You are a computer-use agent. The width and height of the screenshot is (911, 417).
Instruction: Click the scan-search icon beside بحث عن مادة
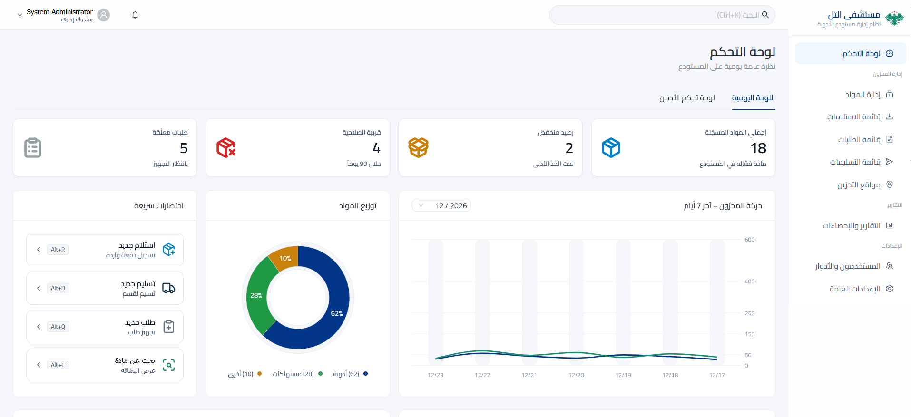pos(169,365)
